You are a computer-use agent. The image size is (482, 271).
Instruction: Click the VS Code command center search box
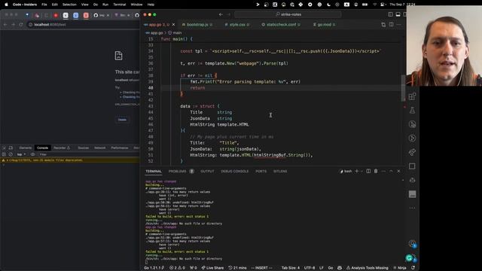coord(288,14)
